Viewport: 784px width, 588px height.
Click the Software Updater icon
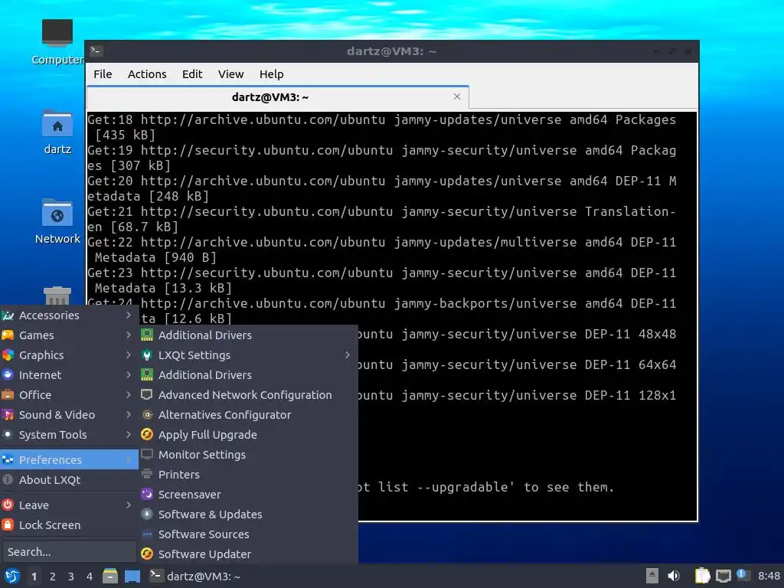tap(146, 554)
